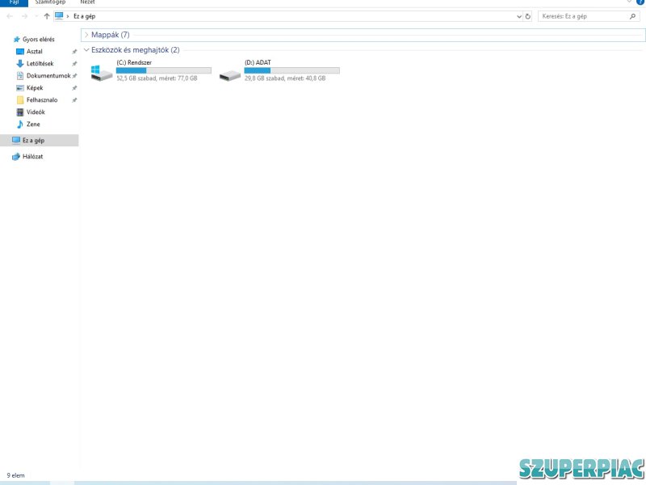
Task: Open the Felhasznalo folder in sidebar
Action: (41, 100)
